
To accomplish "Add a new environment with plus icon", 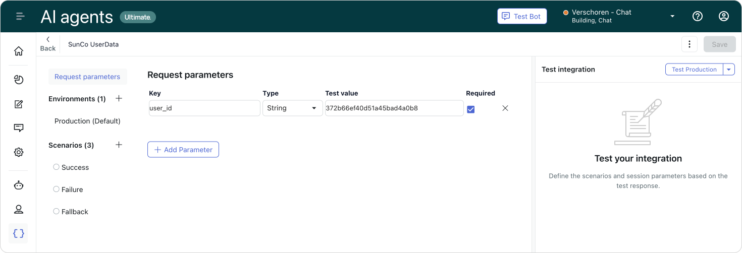I will tap(119, 98).
